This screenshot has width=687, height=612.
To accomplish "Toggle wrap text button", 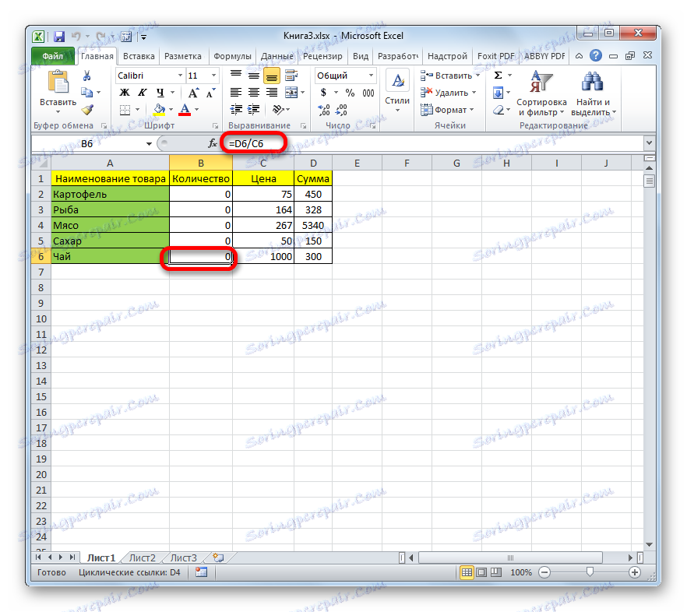I will click(291, 76).
